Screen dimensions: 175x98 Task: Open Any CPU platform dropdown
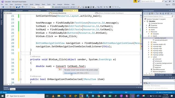coord(45,7)
